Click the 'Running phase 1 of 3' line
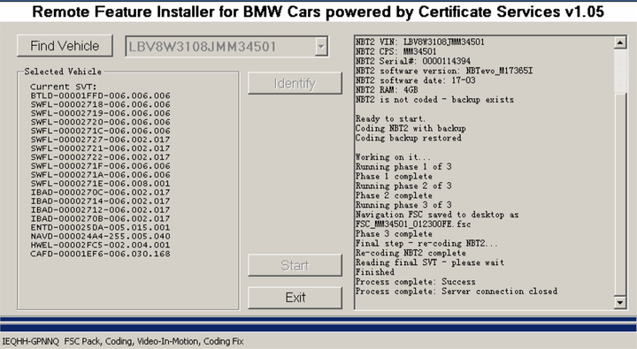 click(x=403, y=167)
